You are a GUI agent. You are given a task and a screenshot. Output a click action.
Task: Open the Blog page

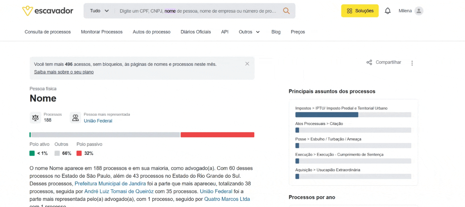click(x=276, y=32)
